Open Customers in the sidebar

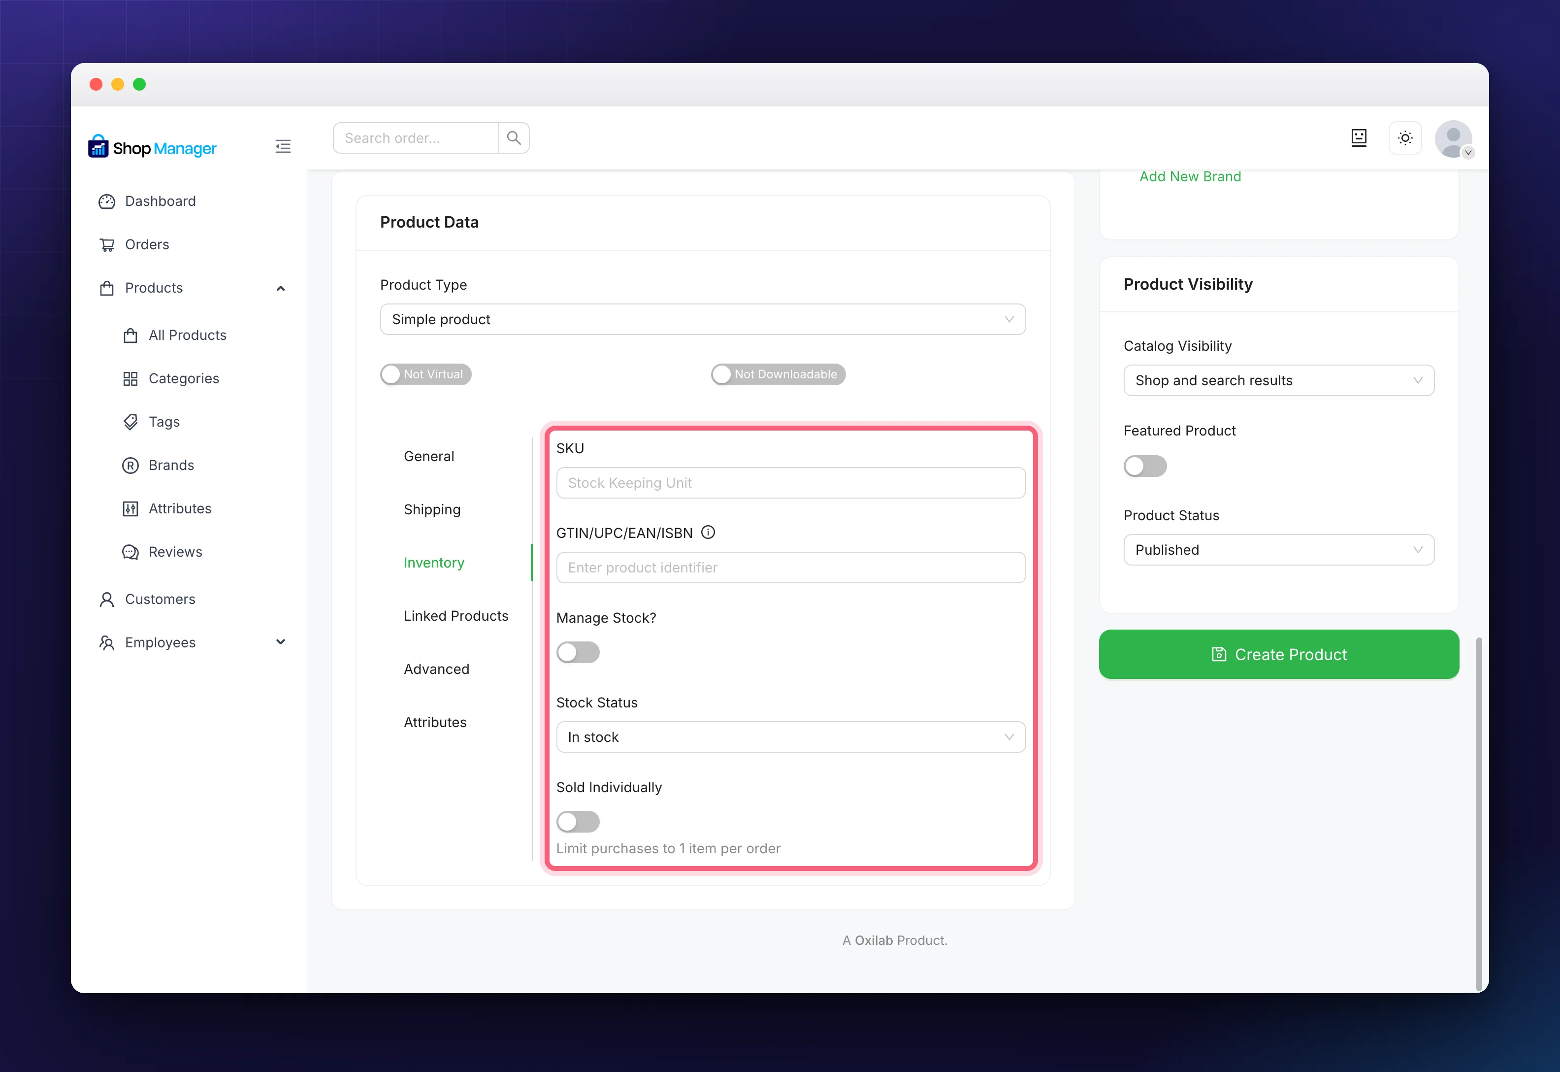pyautogui.click(x=147, y=599)
